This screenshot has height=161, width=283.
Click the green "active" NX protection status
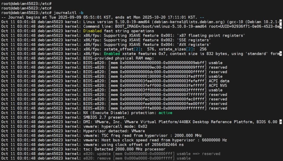(165, 113)
